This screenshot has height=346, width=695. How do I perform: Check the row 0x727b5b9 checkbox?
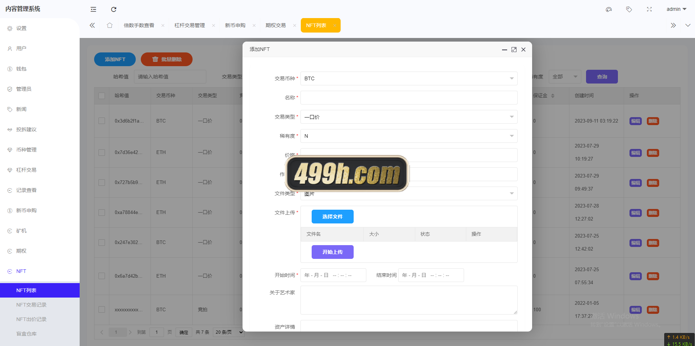(102, 183)
